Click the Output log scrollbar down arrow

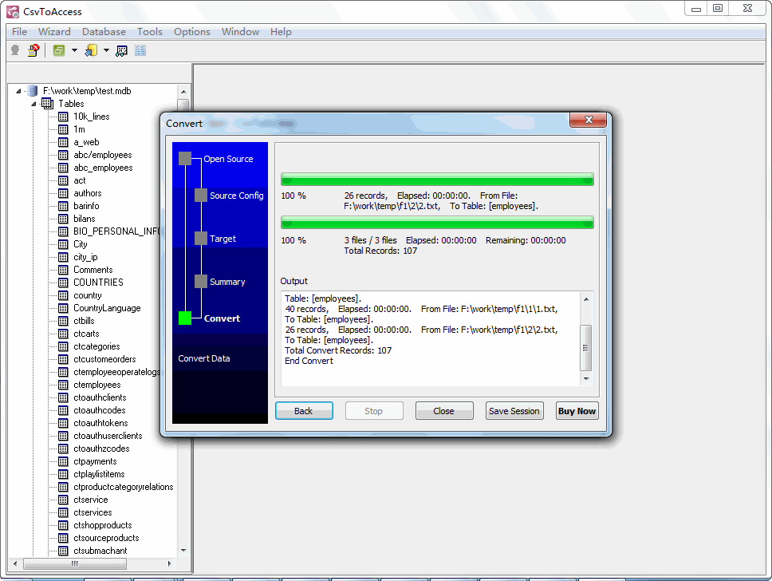pos(586,379)
